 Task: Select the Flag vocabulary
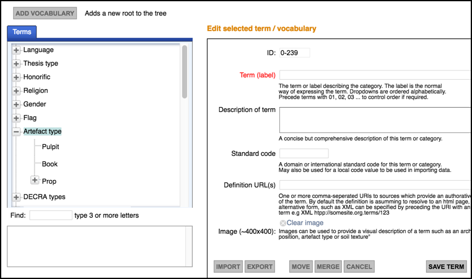click(30, 118)
